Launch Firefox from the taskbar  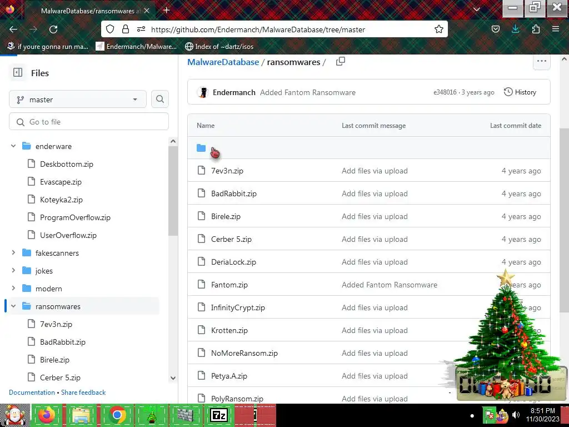point(47,415)
